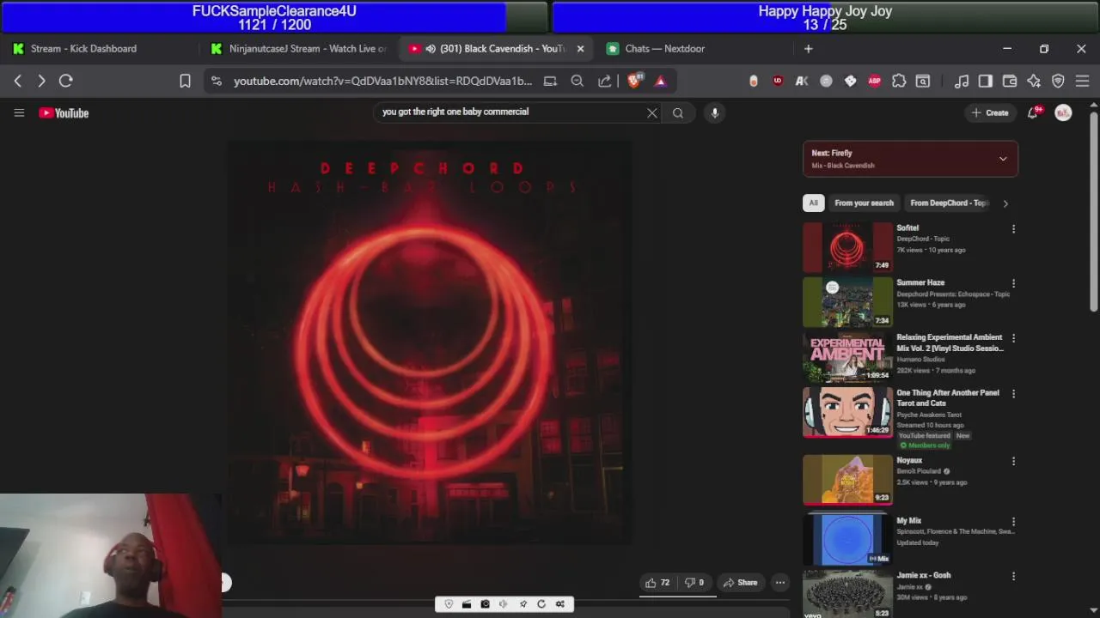
Task: Click the share page icon in the address bar
Action: click(x=604, y=81)
